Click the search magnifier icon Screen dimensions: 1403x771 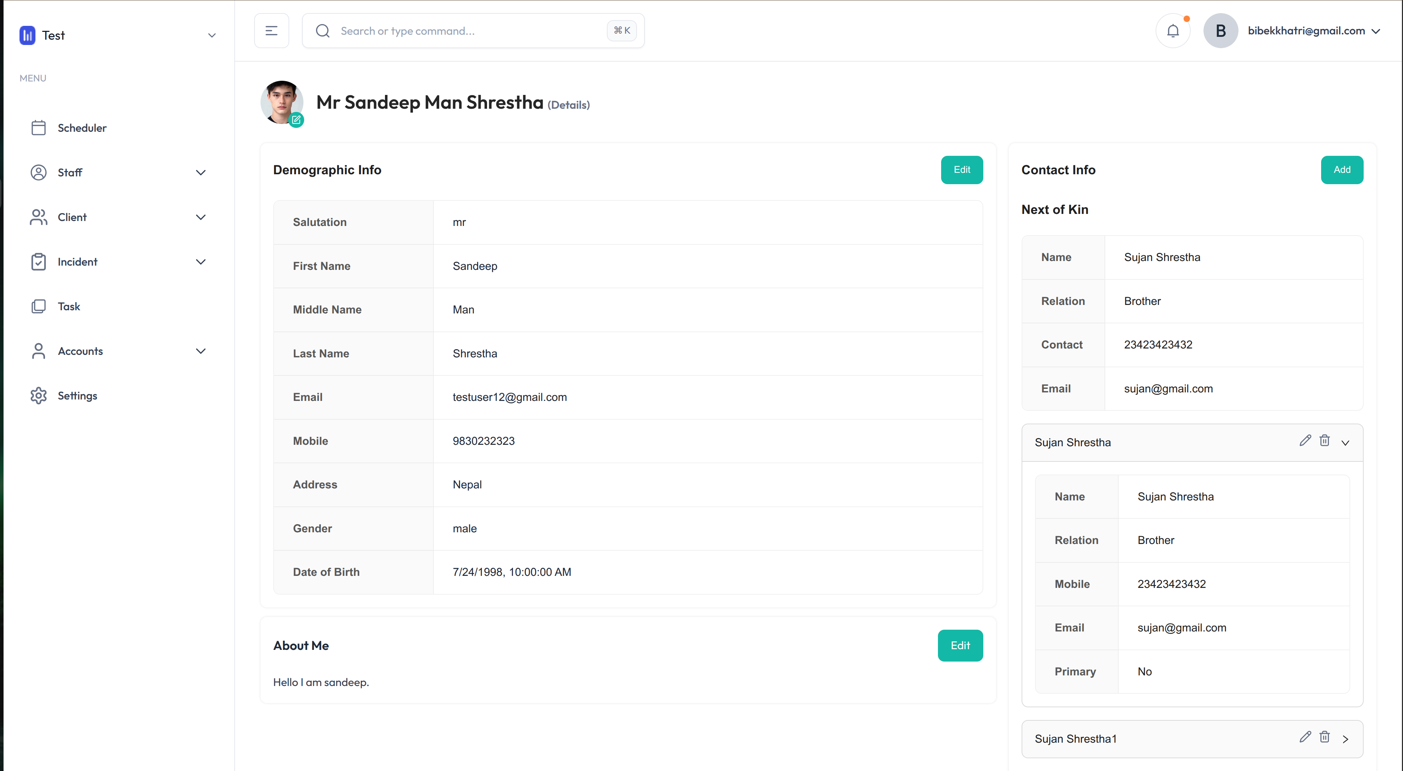pos(323,31)
